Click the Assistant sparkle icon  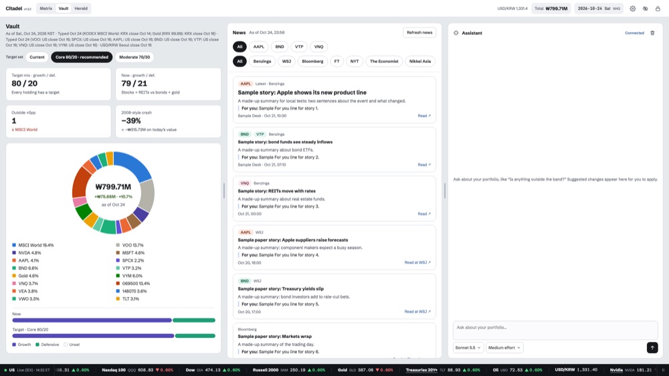(x=456, y=33)
